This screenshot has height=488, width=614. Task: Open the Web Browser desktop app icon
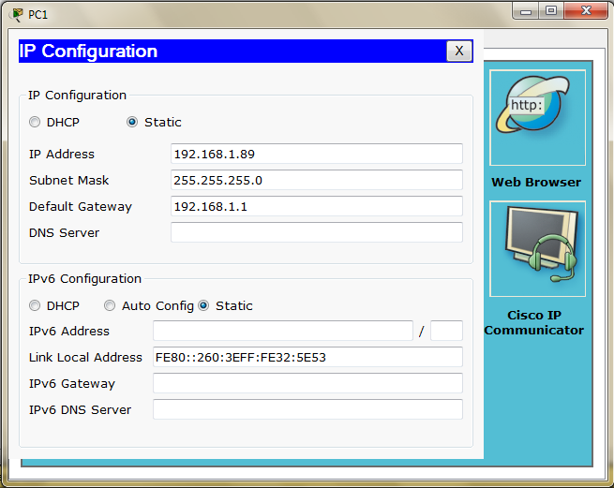point(537,118)
